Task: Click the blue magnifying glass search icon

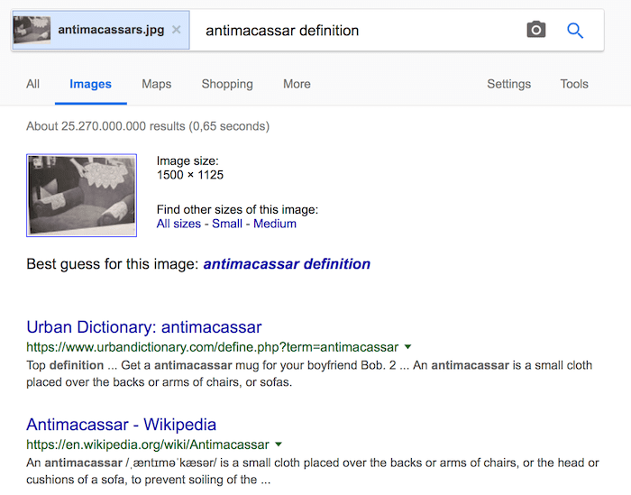Action: (575, 30)
